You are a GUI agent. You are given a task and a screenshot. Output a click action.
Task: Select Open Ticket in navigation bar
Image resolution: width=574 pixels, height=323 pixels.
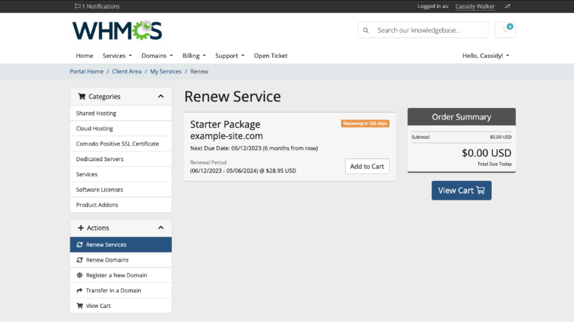(x=271, y=56)
